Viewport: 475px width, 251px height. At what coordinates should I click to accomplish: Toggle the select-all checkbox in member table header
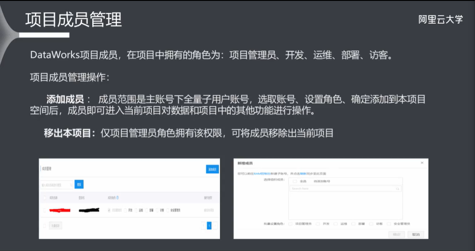click(x=45, y=198)
